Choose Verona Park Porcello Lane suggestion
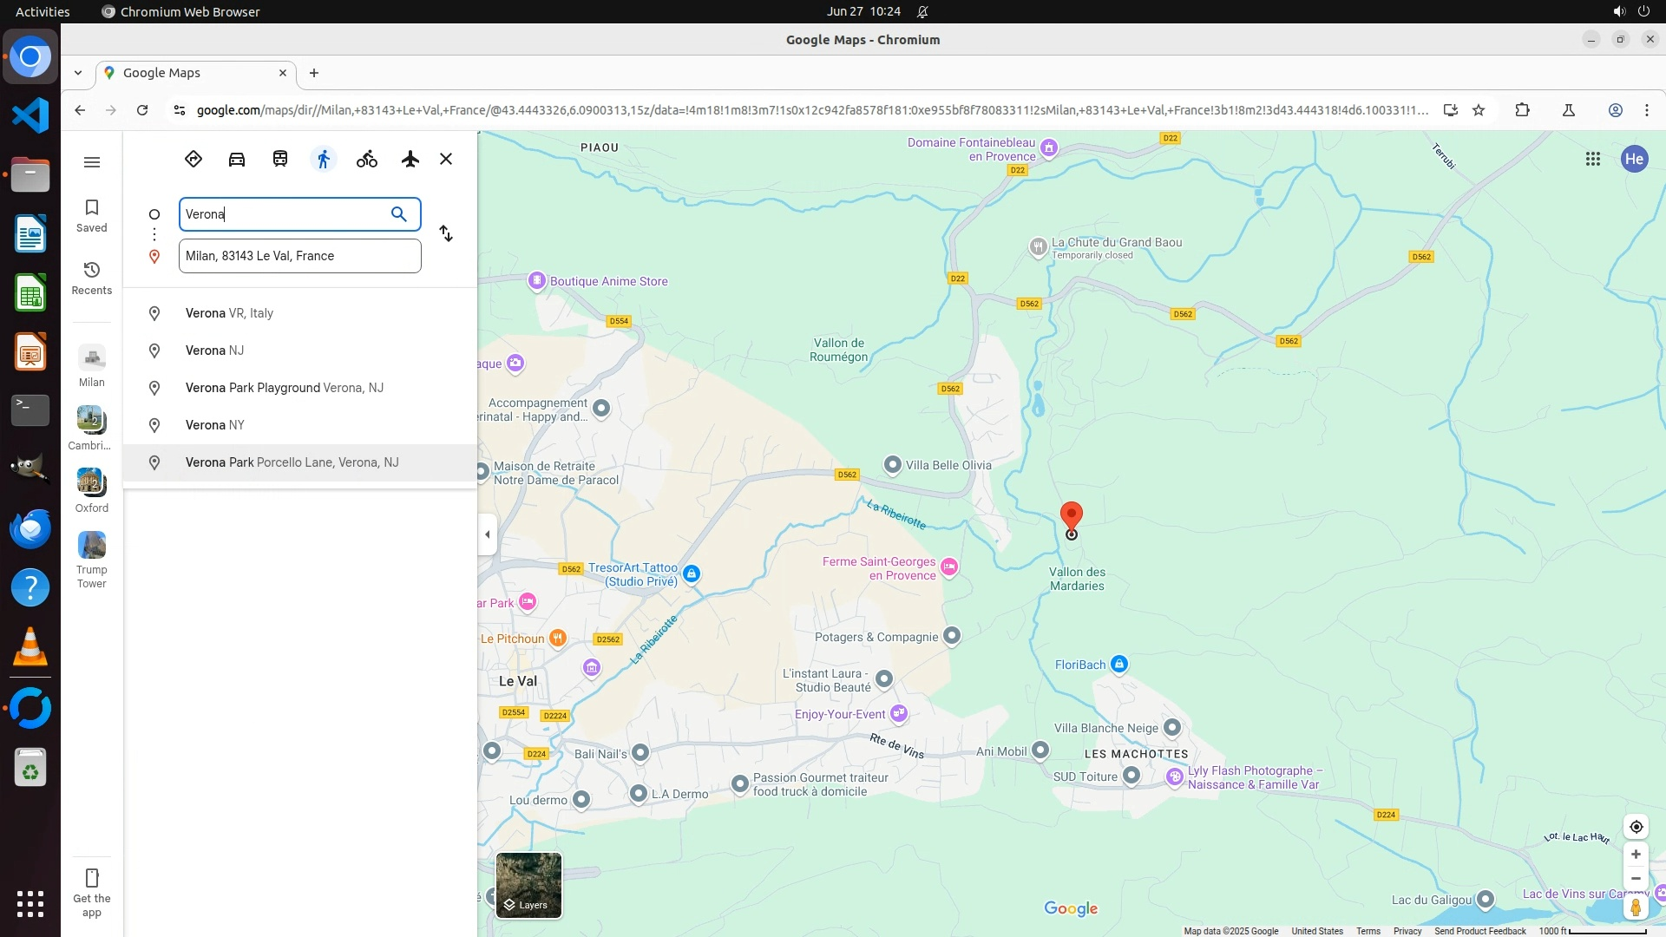The image size is (1666, 937). tap(292, 462)
